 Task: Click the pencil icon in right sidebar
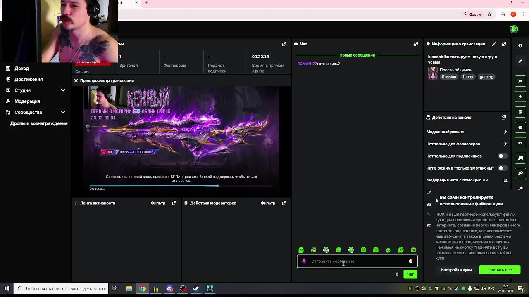520,61
